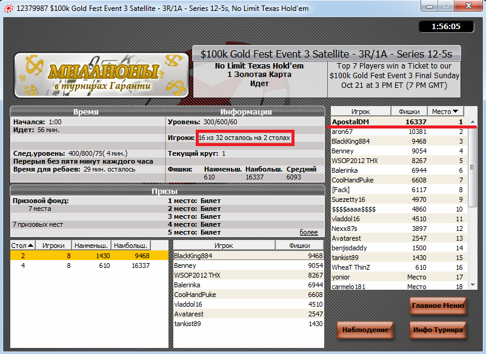The height and width of the screenshot is (354, 486).
Task: Select WSOP2012 THX in table players list
Action: click(248, 275)
